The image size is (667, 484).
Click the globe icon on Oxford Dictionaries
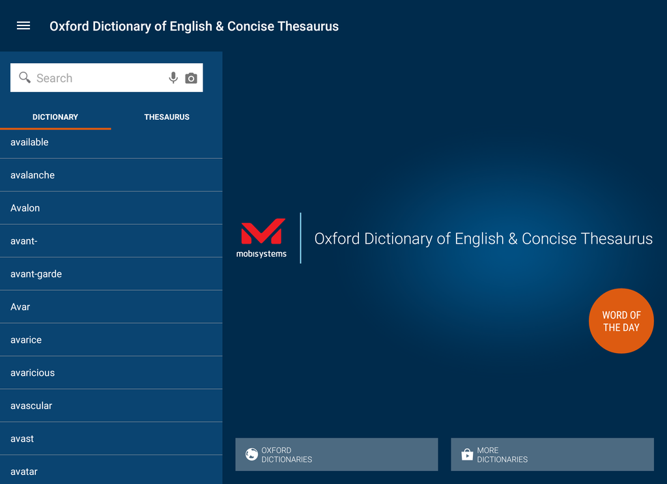coord(251,454)
